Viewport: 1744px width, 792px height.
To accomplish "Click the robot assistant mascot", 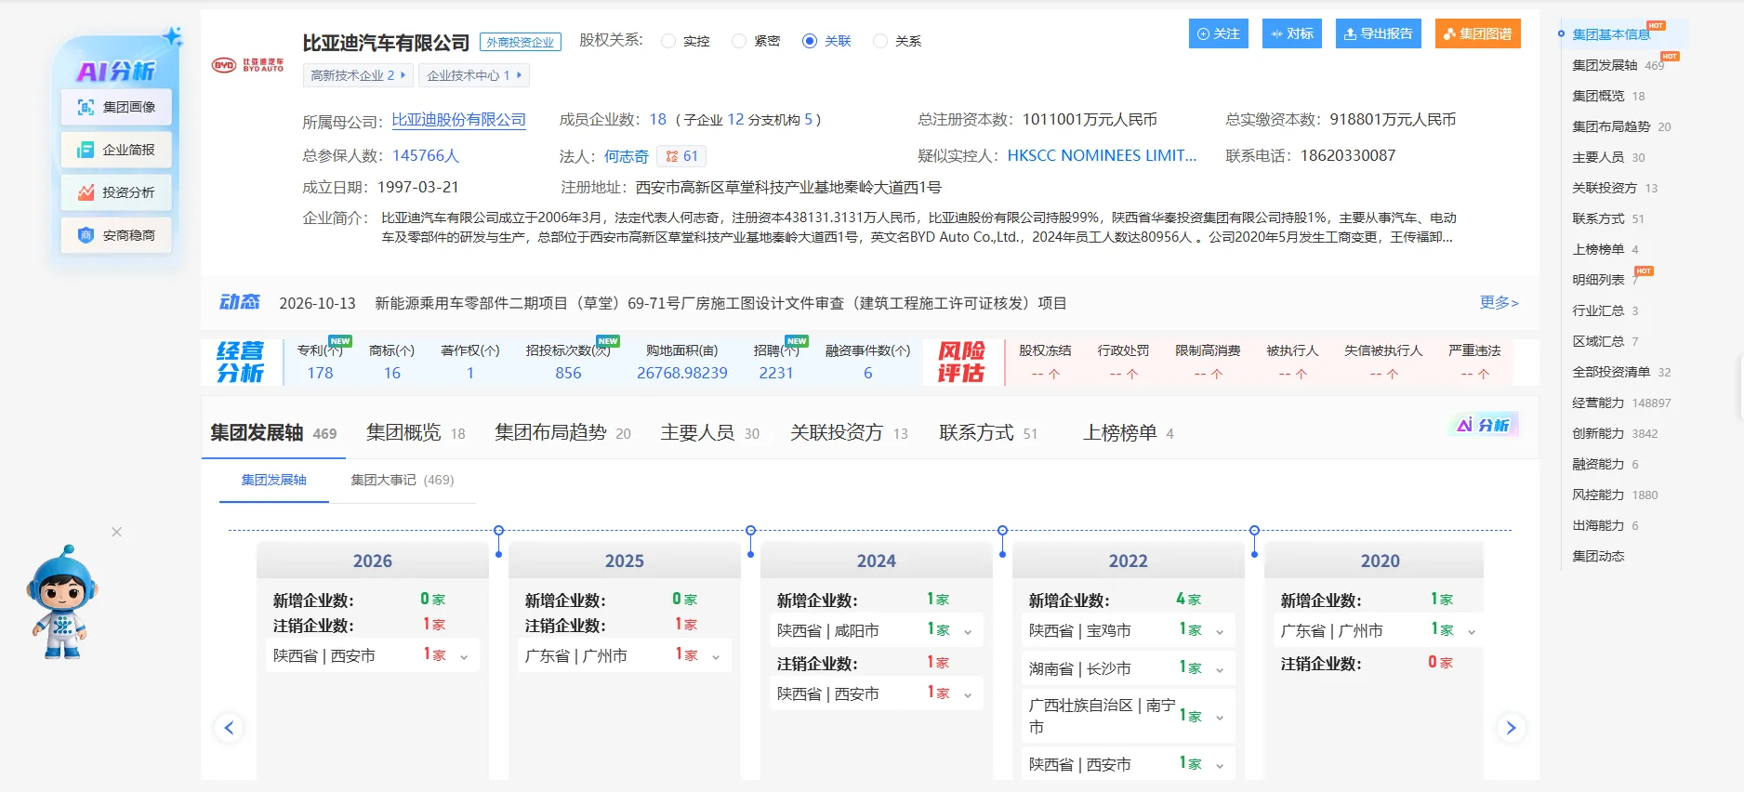I will (x=61, y=602).
